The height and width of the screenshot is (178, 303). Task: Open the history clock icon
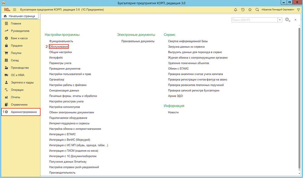pos(243,10)
